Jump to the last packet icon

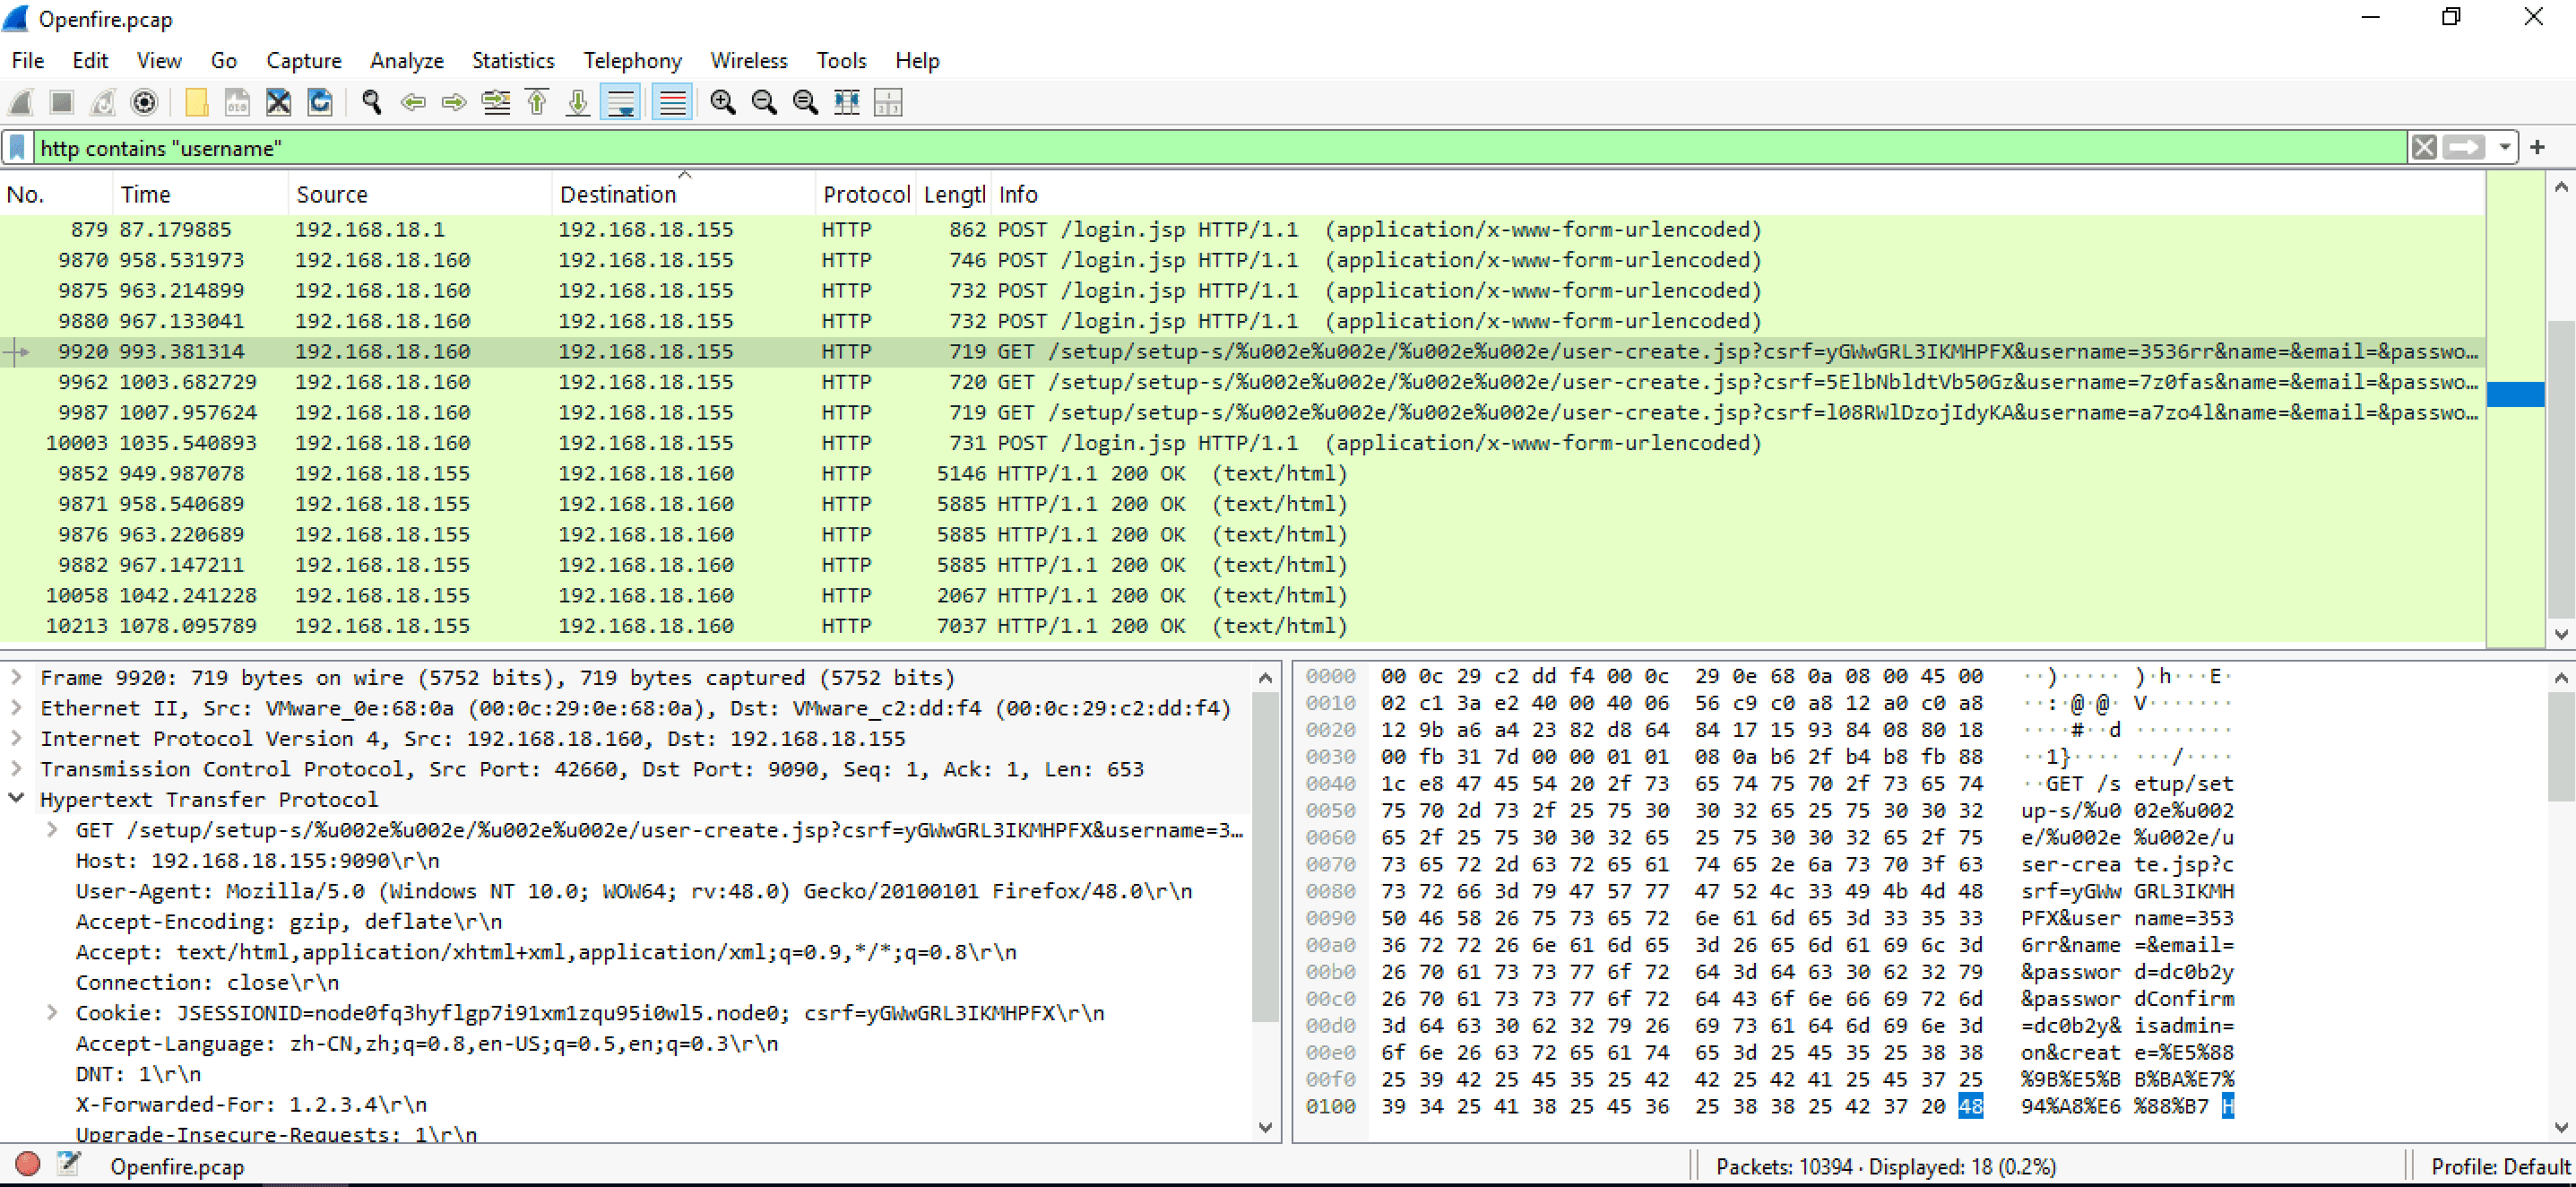[x=578, y=102]
